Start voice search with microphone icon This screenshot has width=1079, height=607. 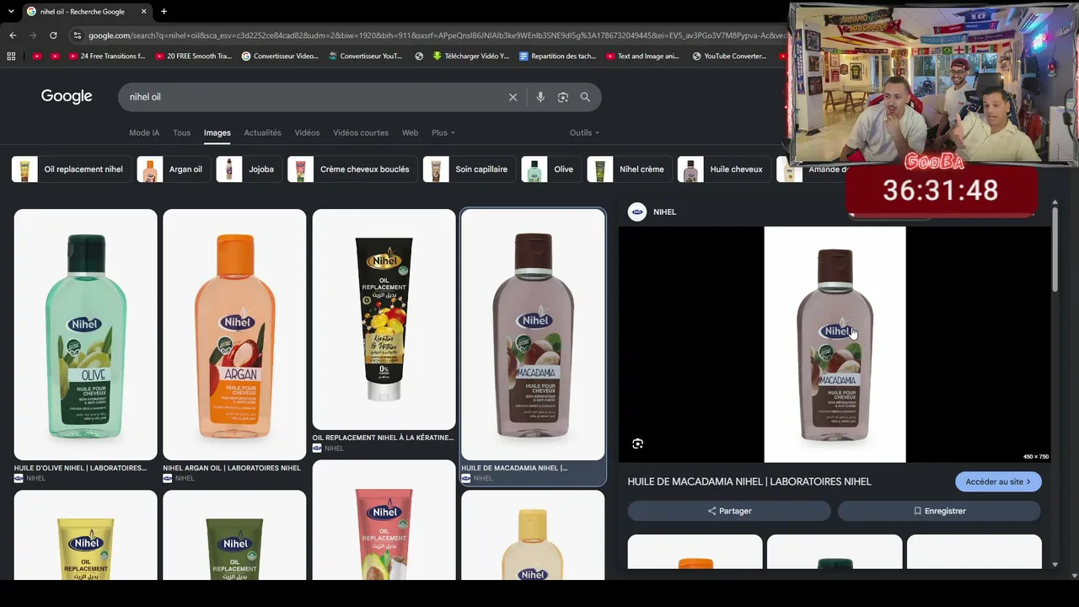(540, 97)
